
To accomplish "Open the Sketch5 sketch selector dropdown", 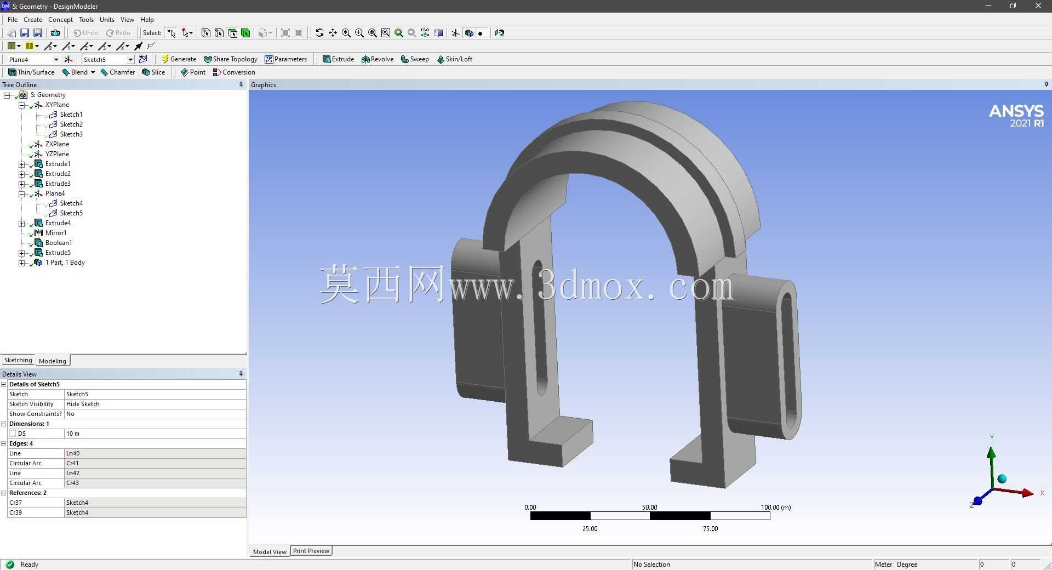I will pos(130,59).
